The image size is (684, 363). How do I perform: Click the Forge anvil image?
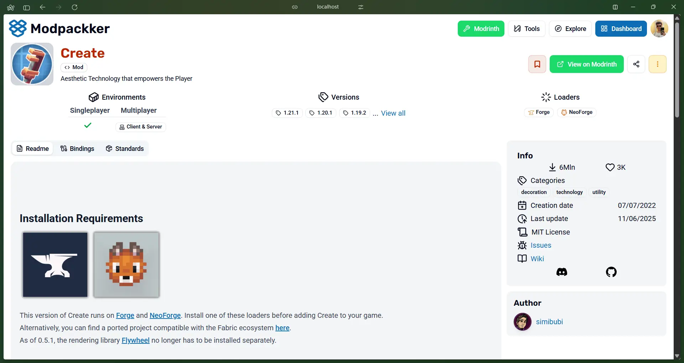55,264
